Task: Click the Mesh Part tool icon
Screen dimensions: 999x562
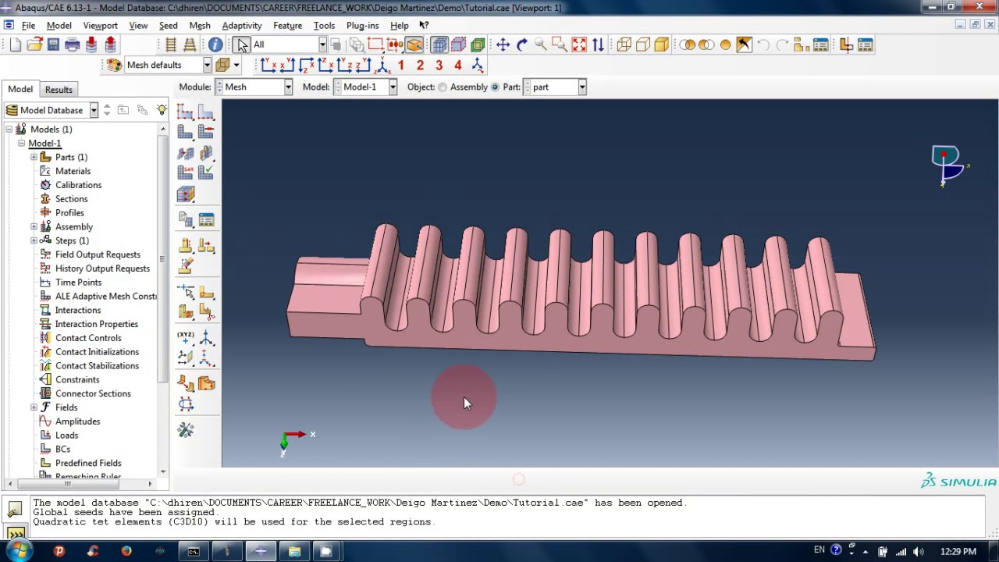Action: click(x=185, y=133)
